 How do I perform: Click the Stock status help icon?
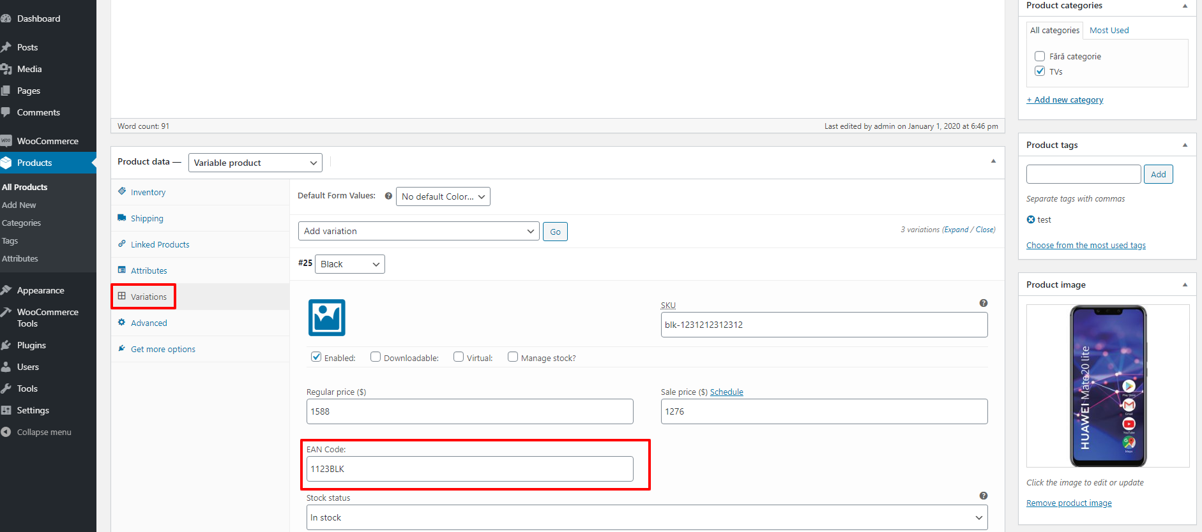coord(983,496)
